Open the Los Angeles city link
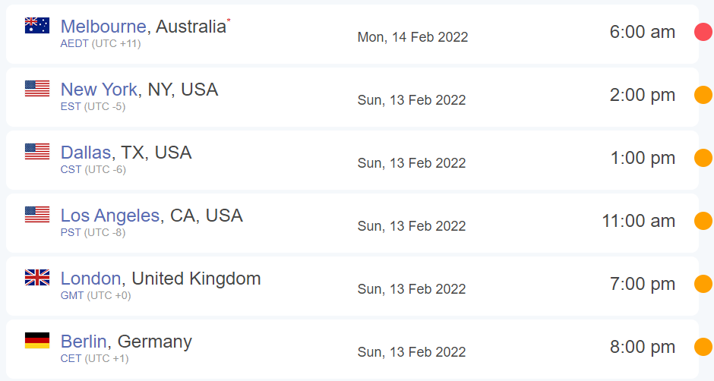Screen dimensions: 714x381 click(x=110, y=216)
